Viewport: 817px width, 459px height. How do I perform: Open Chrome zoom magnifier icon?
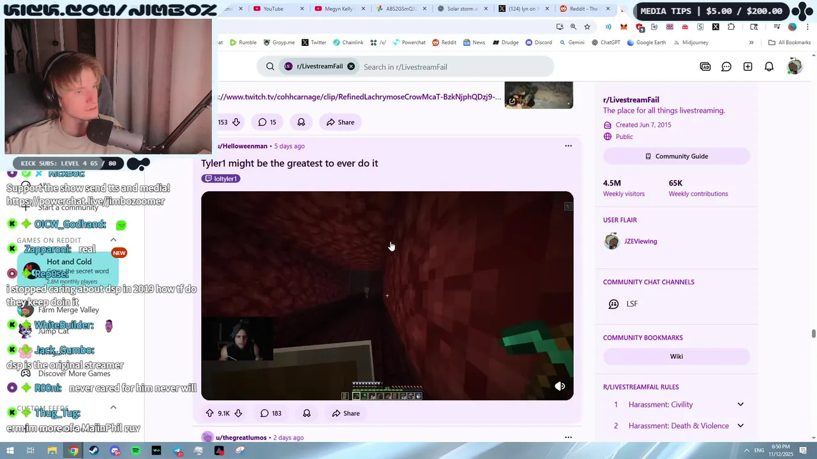click(x=573, y=27)
